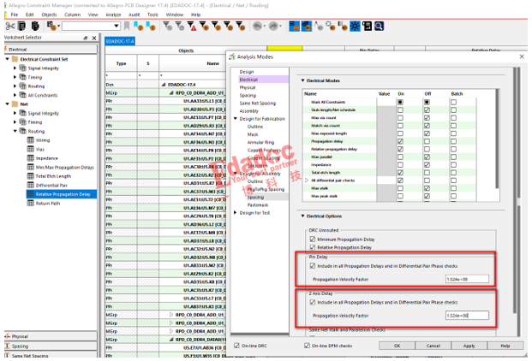This screenshot has width=532, height=361.
Task: Click the Cancel button
Action: 433,346
